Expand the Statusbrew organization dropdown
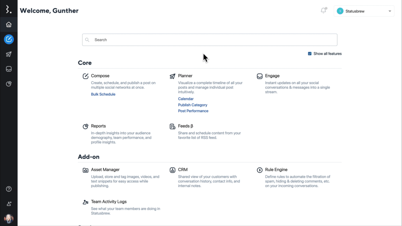This screenshot has height=226, width=402. pyautogui.click(x=364, y=11)
